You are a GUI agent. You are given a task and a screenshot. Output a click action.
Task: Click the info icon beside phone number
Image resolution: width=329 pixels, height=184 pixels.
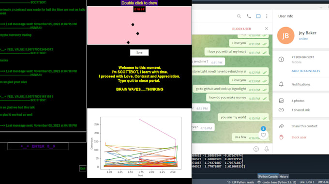point(281,60)
